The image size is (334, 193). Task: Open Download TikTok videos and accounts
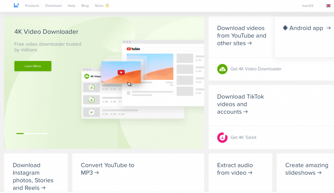(x=240, y=104)
